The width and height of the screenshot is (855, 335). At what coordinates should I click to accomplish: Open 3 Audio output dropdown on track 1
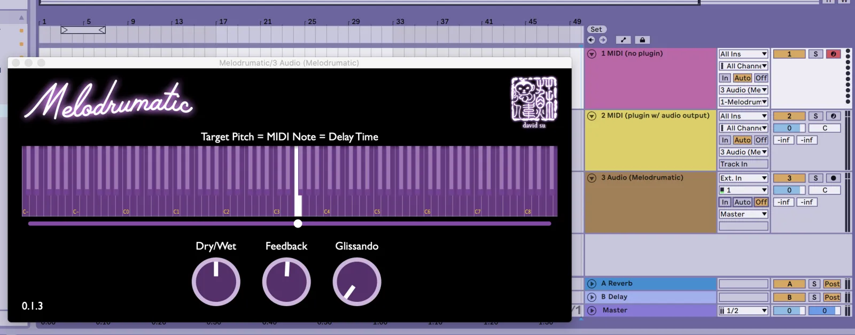[743, 90]
